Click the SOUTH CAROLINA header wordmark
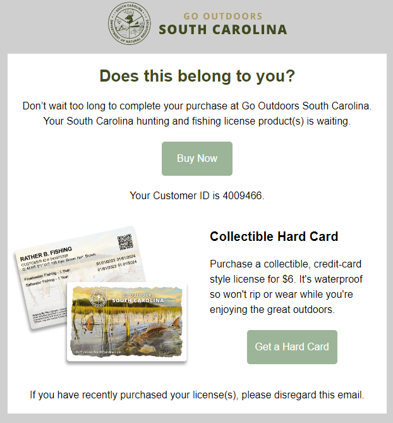This screenshot has width=393, height=423. [222, 30]
